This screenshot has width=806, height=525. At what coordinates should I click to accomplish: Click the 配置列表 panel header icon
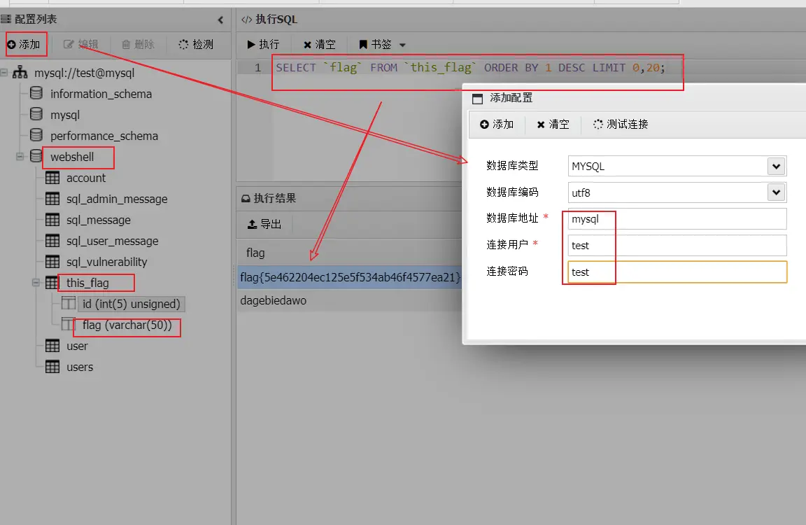(6, 20)
